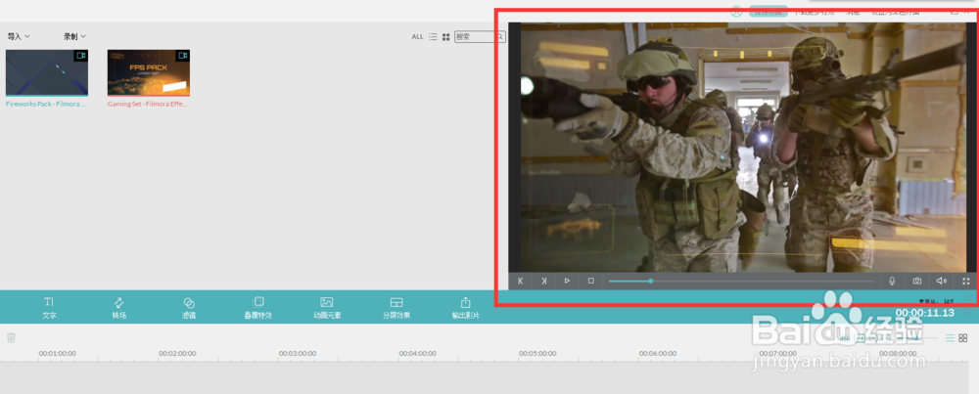Screen dimensions: 979x394
Task: Expand the 导入 (Import) dropdown
Action: click(x=19, y=37)
